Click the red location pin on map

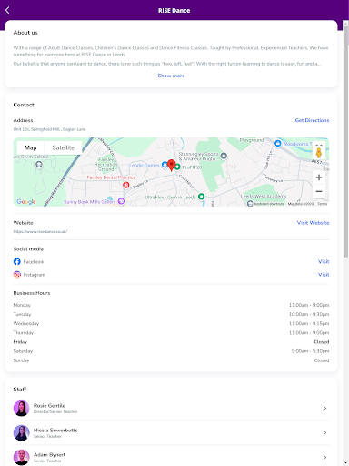coord(172,166)
